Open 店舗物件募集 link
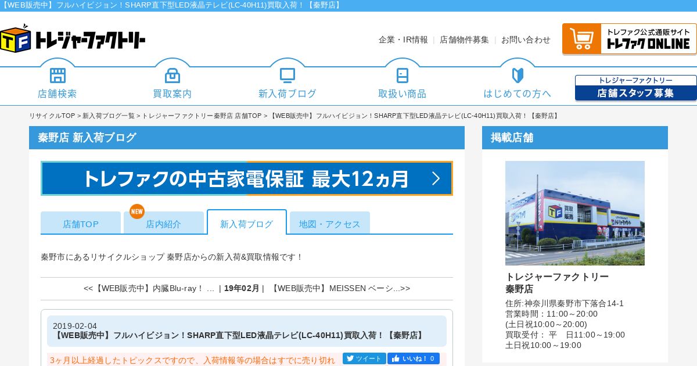 pos(464,40)
